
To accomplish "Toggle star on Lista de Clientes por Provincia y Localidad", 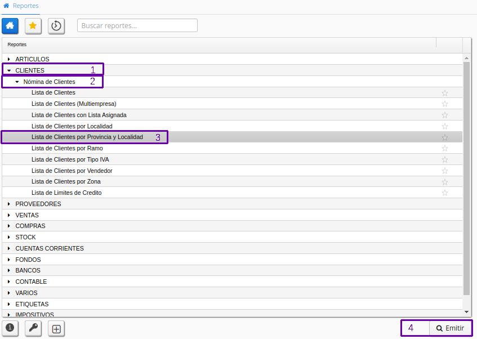I will point(445,137).
